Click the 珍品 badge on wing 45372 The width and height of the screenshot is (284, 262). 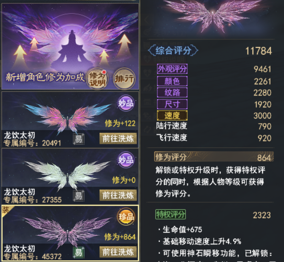click(x=126, y=217)
